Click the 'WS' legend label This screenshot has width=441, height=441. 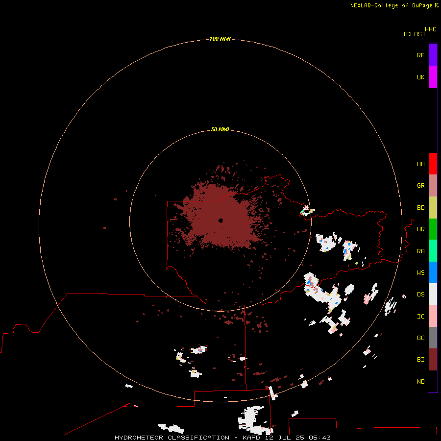pyautogui.click(x=420, y=272)
